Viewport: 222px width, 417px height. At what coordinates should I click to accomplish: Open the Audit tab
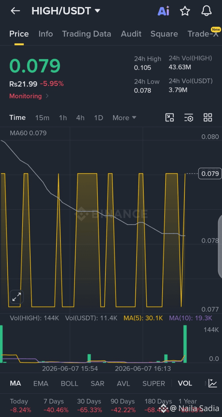[x=131, y=34]
